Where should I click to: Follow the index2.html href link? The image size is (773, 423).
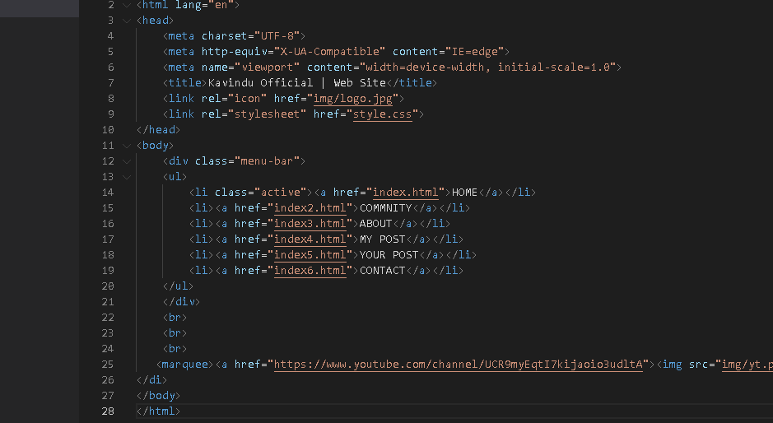tap(310, 208)
